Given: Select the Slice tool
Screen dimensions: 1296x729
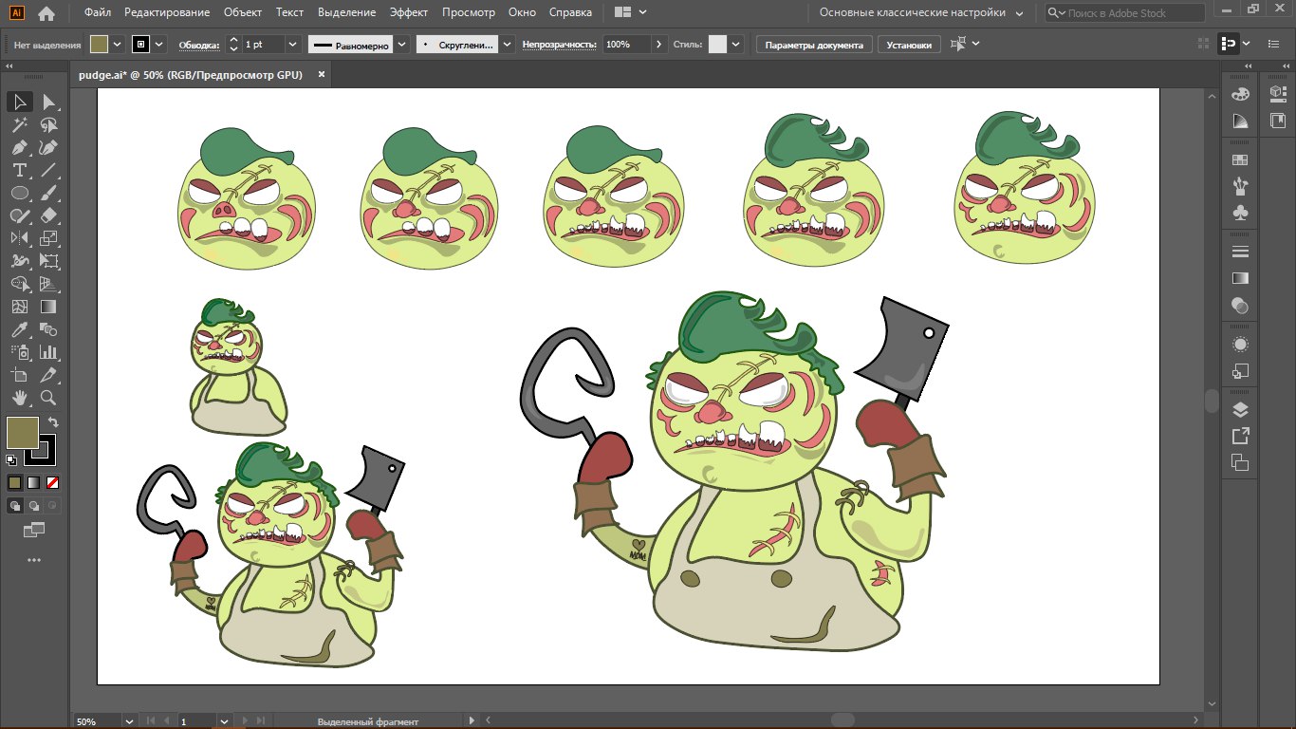Looking at the screenshot, I should 48,375.
